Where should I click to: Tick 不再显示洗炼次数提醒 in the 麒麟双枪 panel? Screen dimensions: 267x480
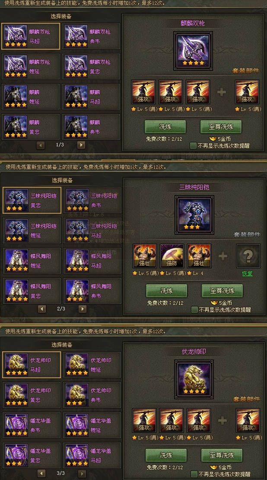[x=193, y=146]
